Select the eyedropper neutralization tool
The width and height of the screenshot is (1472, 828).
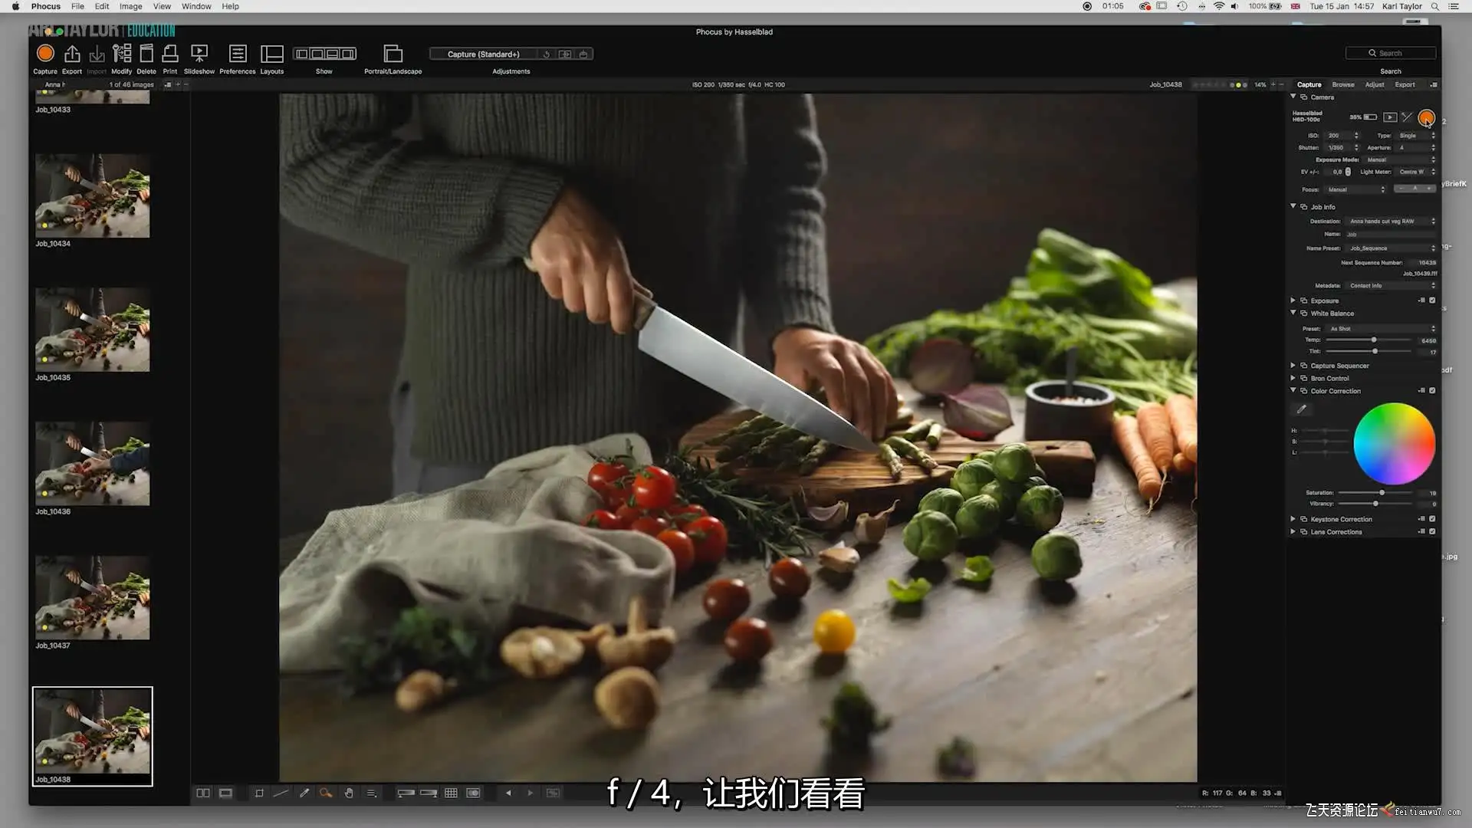pos(304,793)
